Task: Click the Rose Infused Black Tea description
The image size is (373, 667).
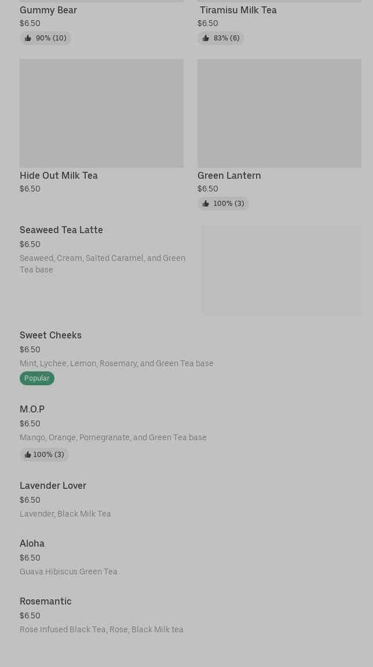Action: pos(101,629)
